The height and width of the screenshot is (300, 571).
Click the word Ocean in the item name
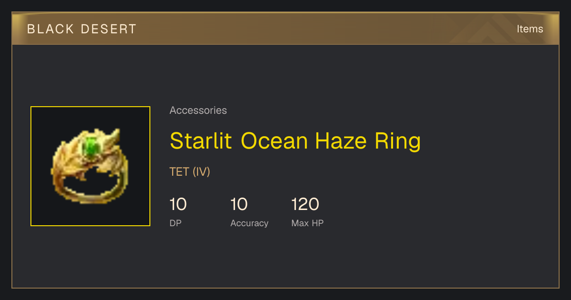coord(274,141)
